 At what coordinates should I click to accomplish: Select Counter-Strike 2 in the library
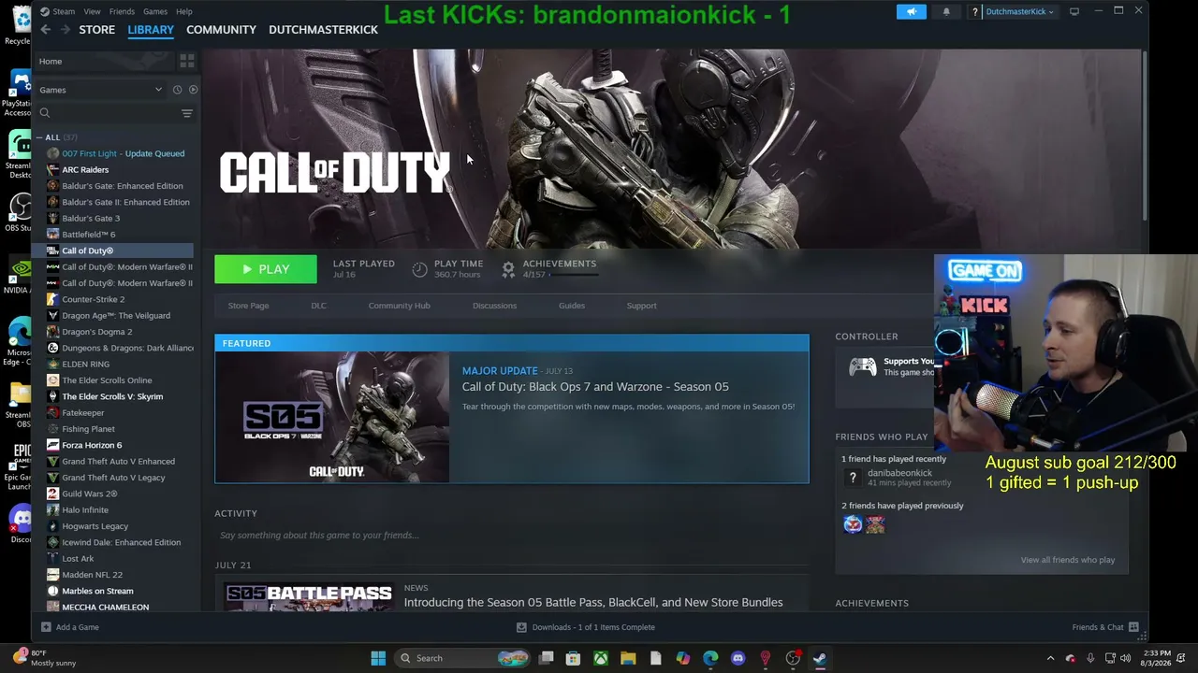(x=93, y=299)
